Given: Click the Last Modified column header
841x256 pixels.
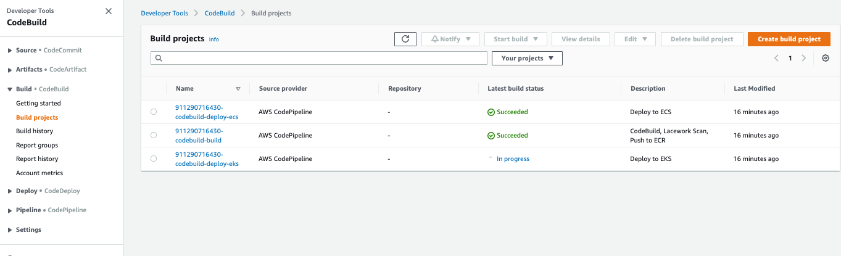Looking at the screenshot, I should pos(755,89).
